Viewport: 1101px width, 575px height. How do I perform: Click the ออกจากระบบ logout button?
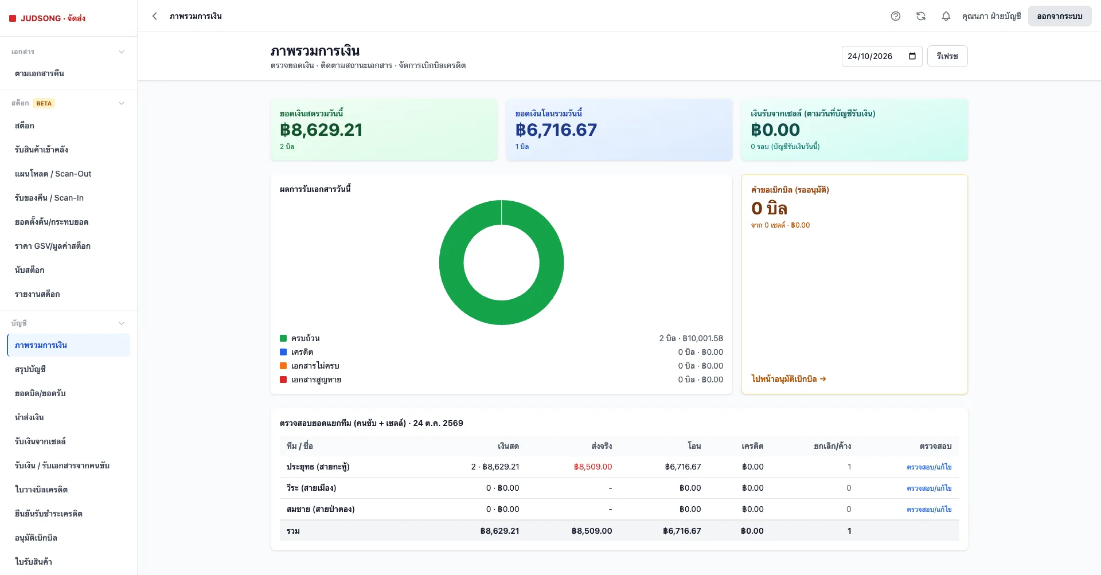pyautogui.click(x=1060, y=16)
